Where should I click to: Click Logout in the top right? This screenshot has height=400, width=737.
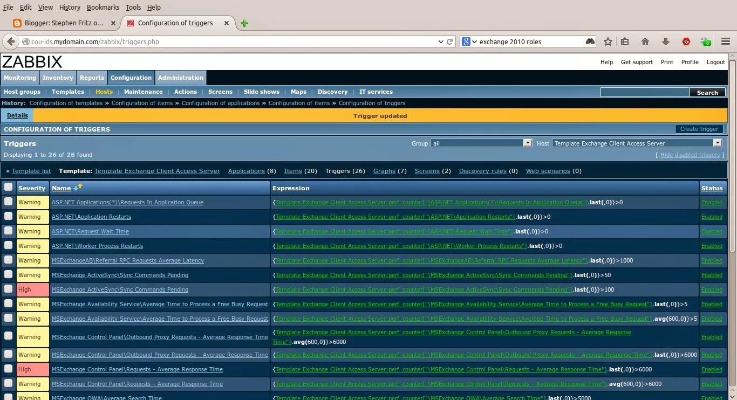pos(716,62)
